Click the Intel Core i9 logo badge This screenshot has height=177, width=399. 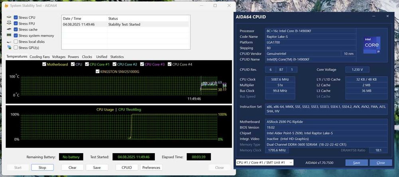coord(372,45)
